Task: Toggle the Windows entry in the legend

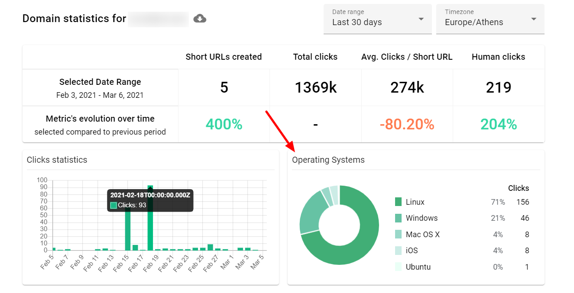Action: (421, 218)
